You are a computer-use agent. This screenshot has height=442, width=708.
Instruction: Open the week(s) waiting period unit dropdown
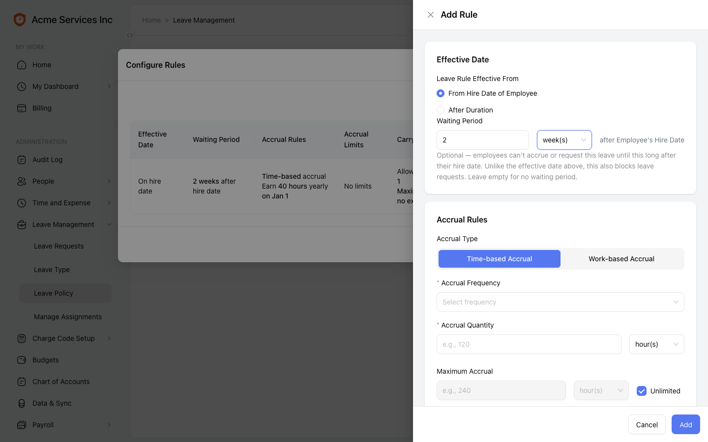pos(564,140)
